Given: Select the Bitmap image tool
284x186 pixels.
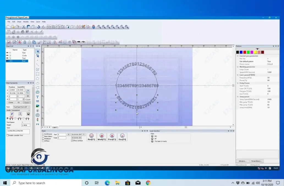Looking at the screenshot, I should [x=37, y=106].
